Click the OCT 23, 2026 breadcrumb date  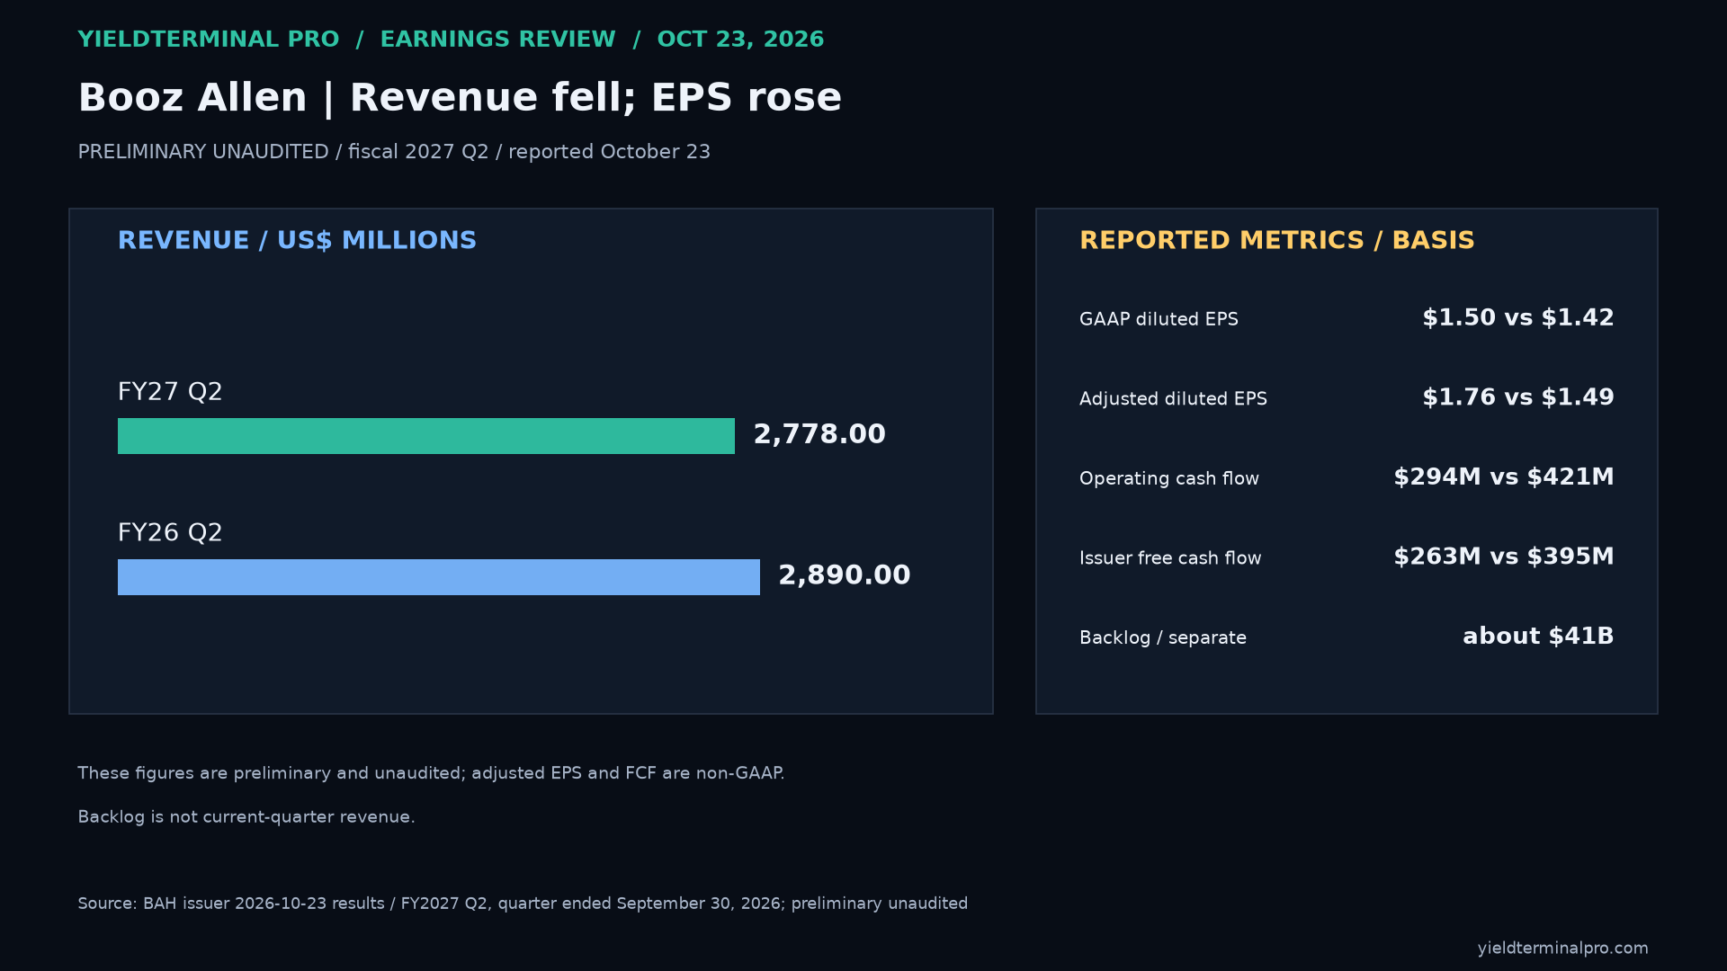[x=740, y=40]
